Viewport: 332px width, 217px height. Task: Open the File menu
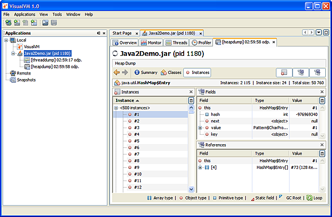(x=6, y=14)
